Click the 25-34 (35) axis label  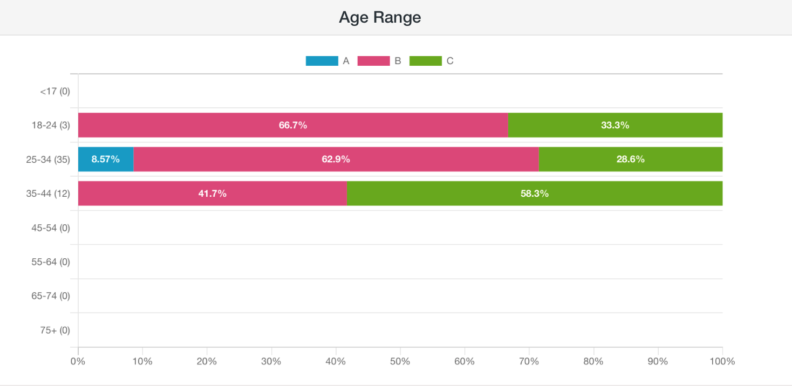(x=48, y=160)
